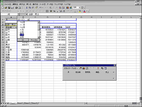Click the Copy icon in the toolbar
The width and height of the screenshot is (142, 107).
point(30,8)
